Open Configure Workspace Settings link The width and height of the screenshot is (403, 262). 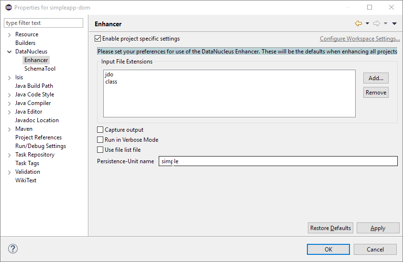360,39
